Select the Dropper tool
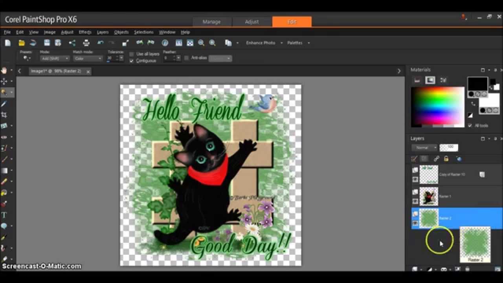 click(x=4, y=104)
